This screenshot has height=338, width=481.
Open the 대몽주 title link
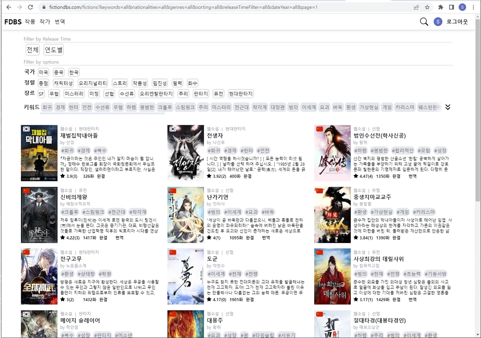[x=215, y=320]
